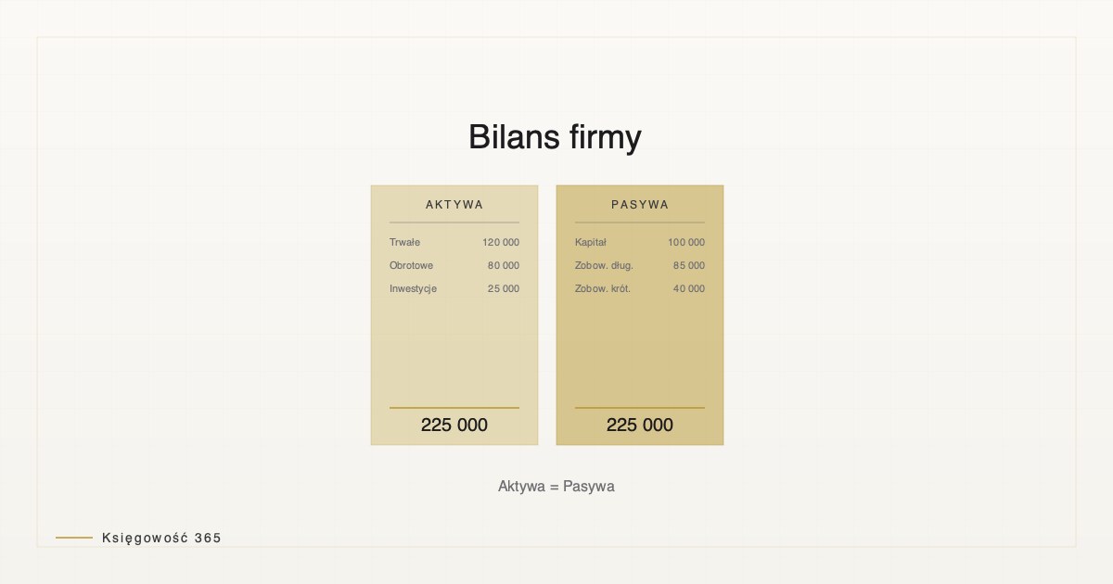
Task: Select the Zobow. krót. row label
Action: [603, 289]
